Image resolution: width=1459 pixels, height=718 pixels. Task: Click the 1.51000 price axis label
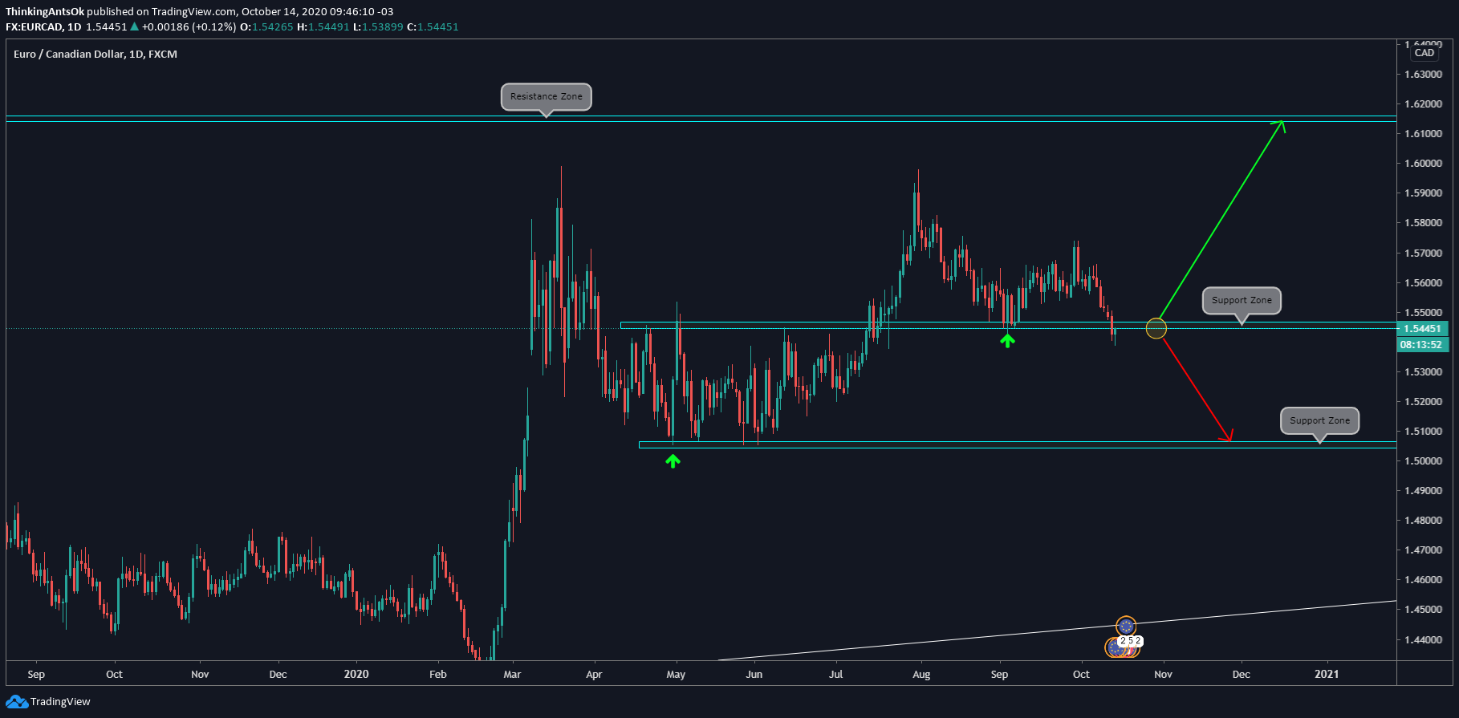tap(1424, 432)
